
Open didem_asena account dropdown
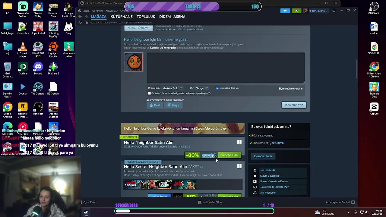316,11
